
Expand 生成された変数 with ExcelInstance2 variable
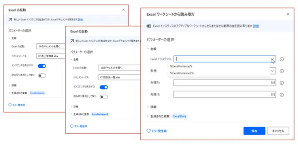click(x=72, y=114)
